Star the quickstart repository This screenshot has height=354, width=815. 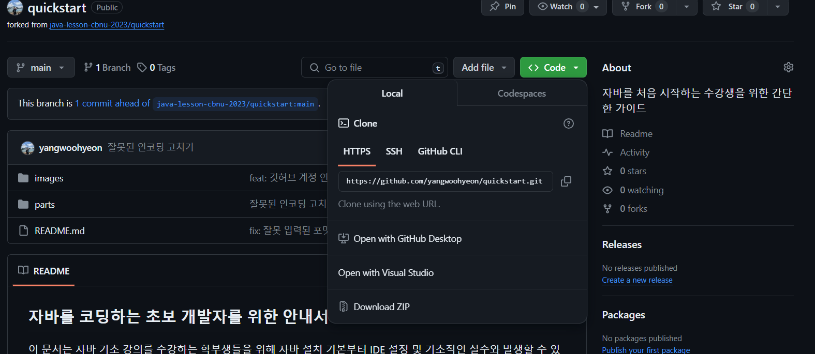(x=735, y=6)
